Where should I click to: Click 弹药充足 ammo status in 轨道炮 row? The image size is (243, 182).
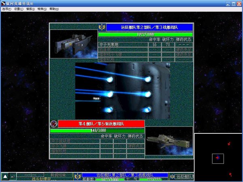184,49
